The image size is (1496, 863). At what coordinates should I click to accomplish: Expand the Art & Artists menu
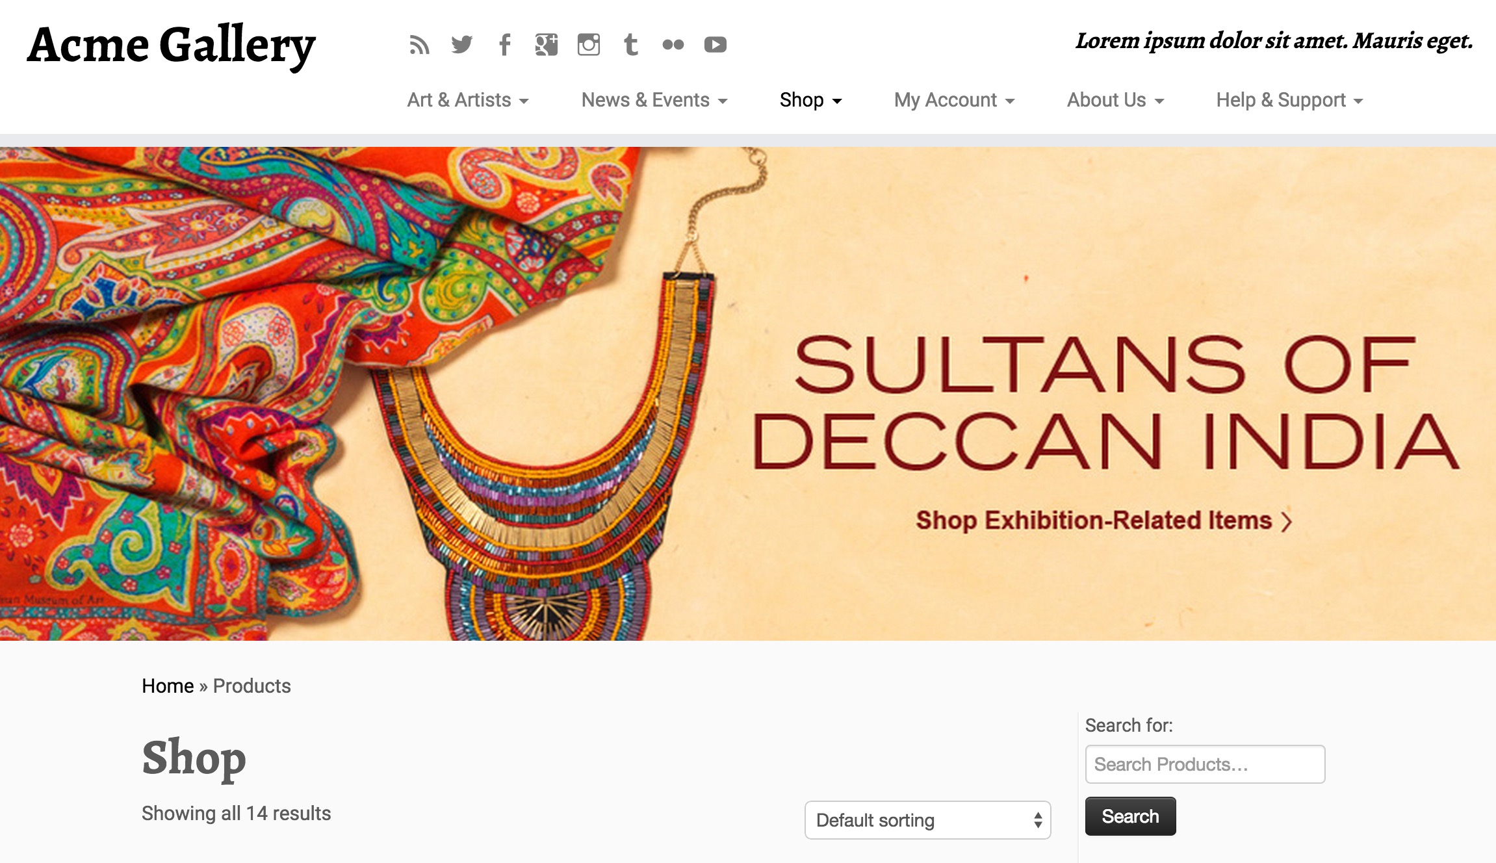[x=467, y=100]
